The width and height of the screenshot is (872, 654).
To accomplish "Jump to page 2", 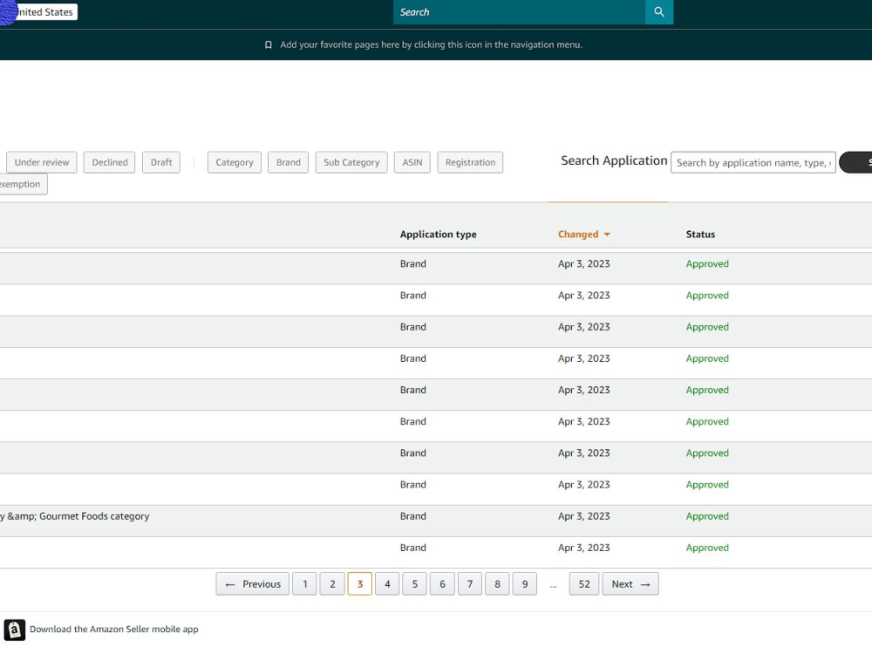I will pos(332,584).
